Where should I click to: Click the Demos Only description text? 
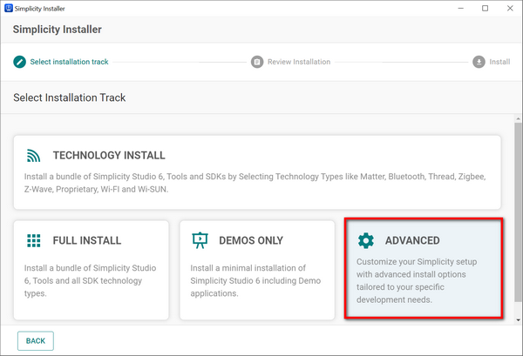(x=255, y=281)
